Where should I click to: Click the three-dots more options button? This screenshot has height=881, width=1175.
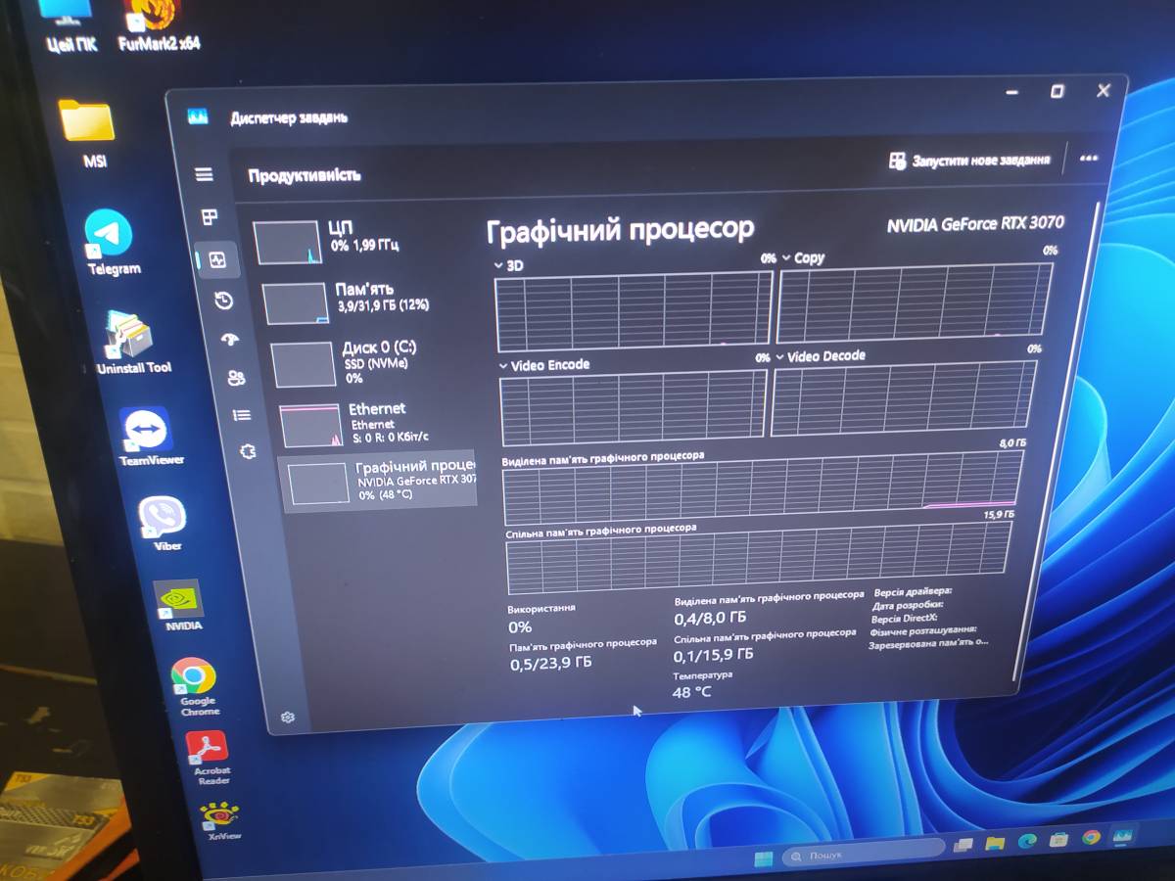1088,157
